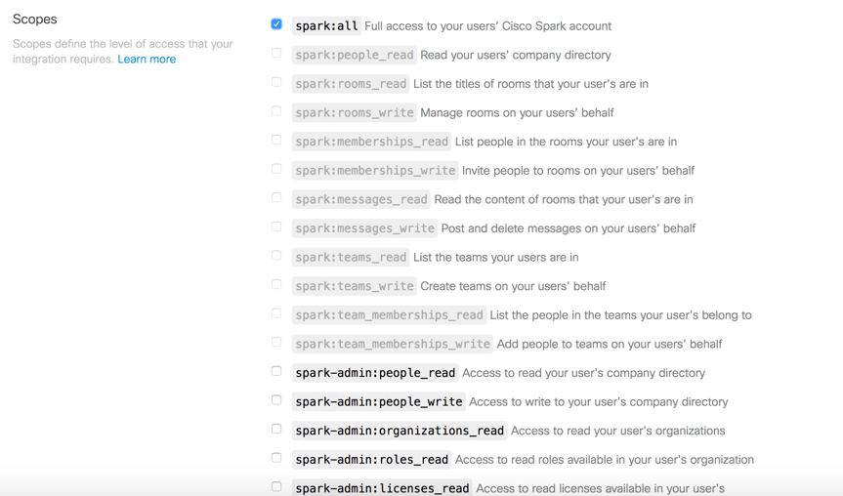Enable the spark:rooms_read checkbox
Screen dimensions: 843x496
pyautogui.click(x=276, y=82)
